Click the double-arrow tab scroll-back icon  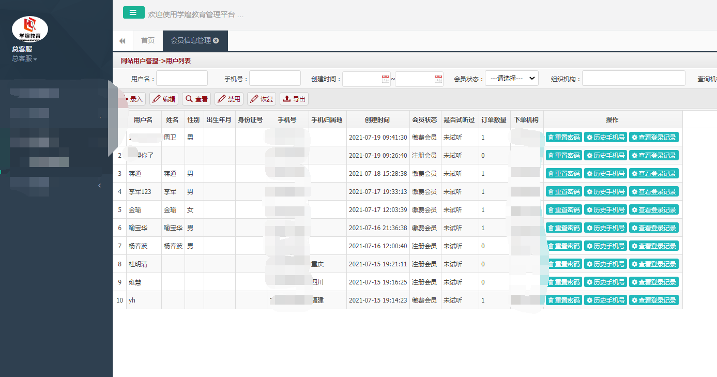pos(123,41)
